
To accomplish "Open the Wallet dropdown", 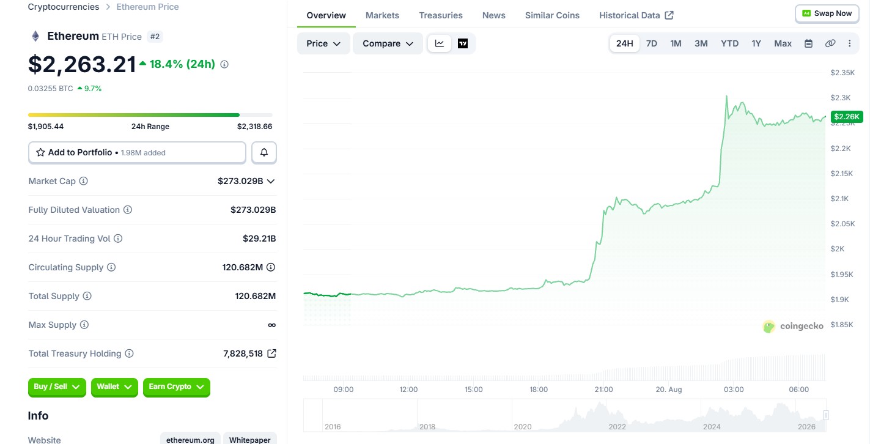I will (114, 387).
